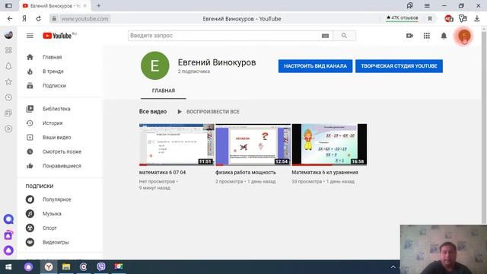Open the browser sidebar notifications bell
The height and width of the screenshot is (274, 487).
8,66
